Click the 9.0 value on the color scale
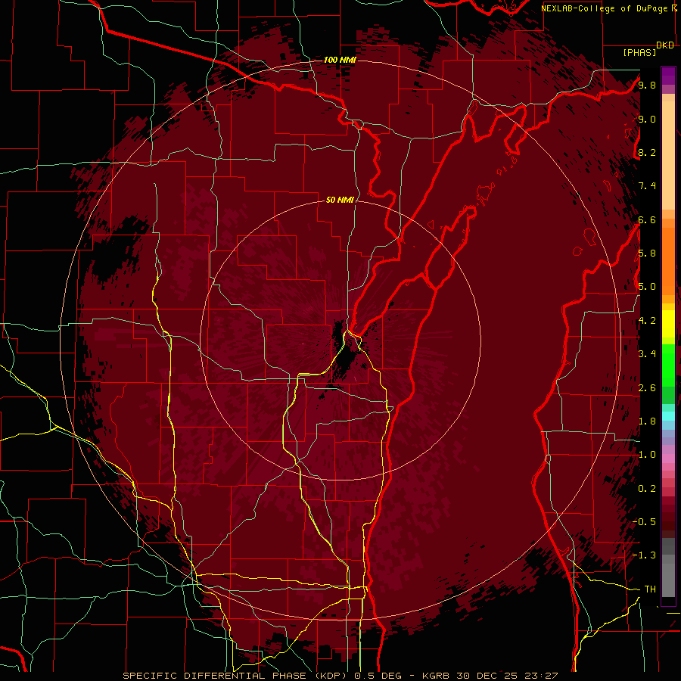 (647, 119)
